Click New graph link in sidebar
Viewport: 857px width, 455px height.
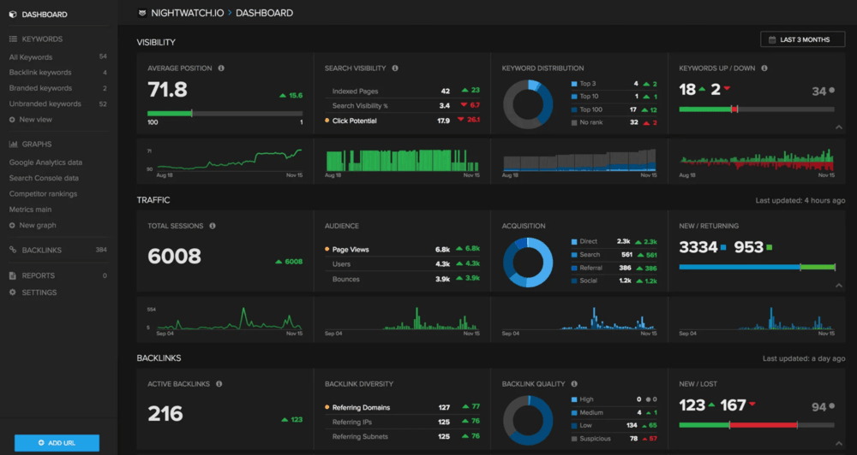point(37,225)
